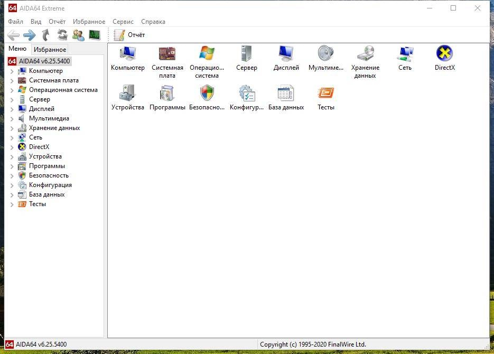Switch to the Избранное sidebar tab
Screen dimensions: 494x354
click(x=50, y=50)
